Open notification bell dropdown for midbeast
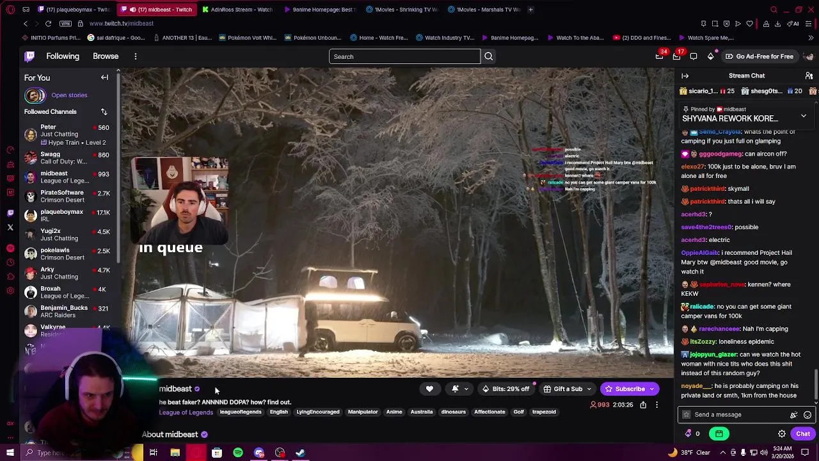 [460, 389]
